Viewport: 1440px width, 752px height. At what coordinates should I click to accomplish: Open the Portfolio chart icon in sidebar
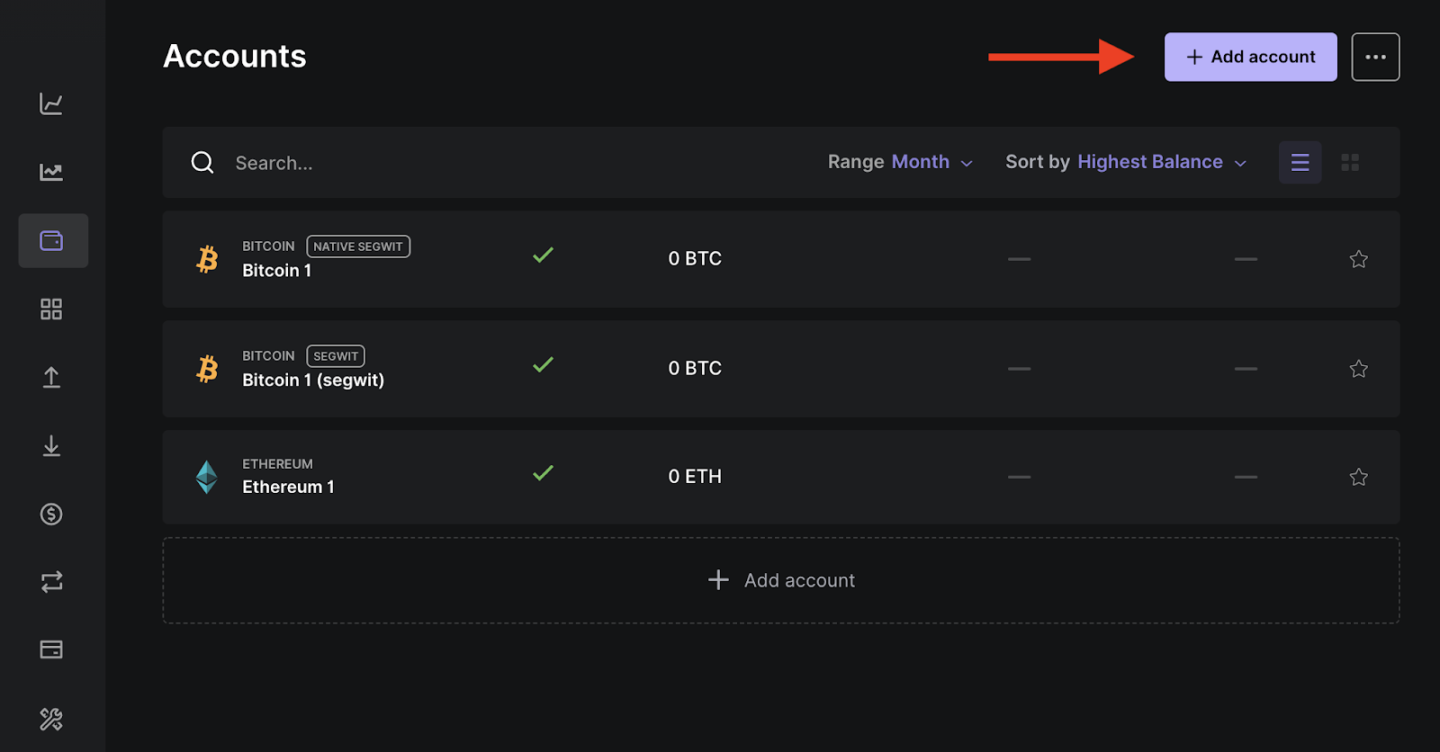tap(51, 103)
